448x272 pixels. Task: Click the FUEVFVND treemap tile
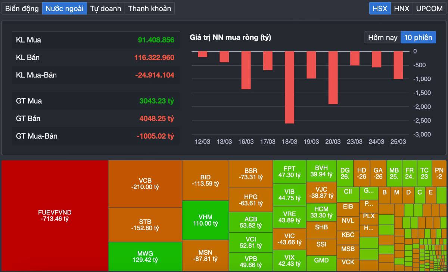pyautogui.click(x=55, y=216)
